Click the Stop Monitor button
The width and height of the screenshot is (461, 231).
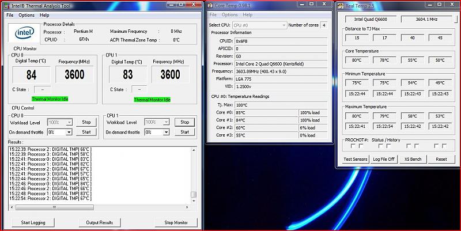(176, 222)
